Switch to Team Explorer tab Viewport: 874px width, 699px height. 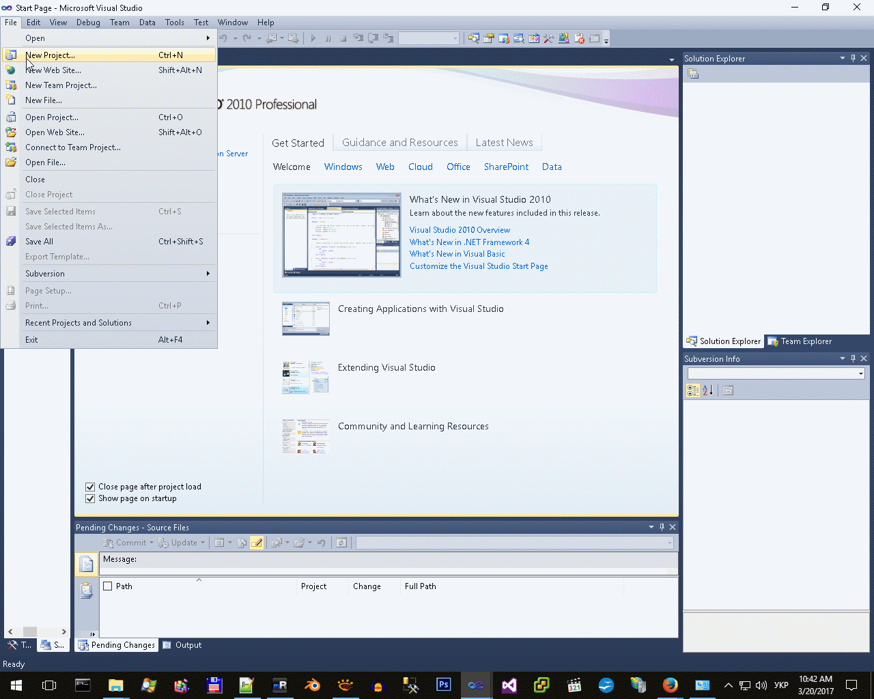(x=800, y=341)
